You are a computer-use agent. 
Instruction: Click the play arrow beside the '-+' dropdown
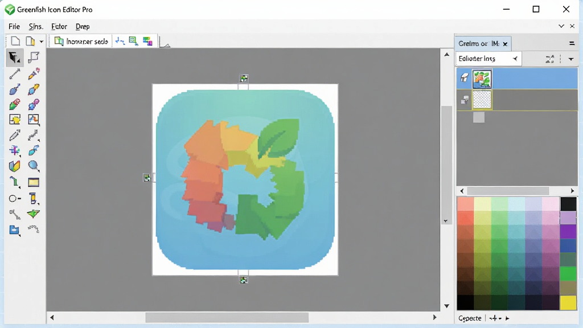pos(507,318)
